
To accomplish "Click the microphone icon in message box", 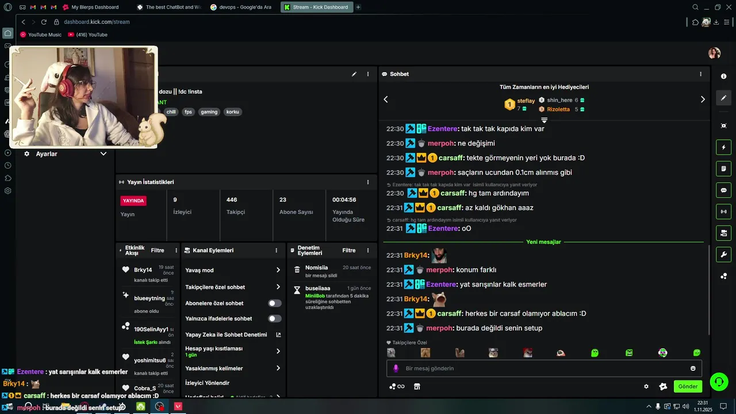I will 396,369.
